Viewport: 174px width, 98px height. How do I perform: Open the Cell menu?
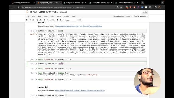click(x=52, y=16)
